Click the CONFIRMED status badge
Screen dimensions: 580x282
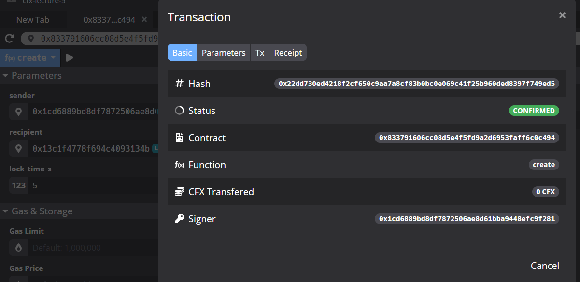tap(534, 111)
